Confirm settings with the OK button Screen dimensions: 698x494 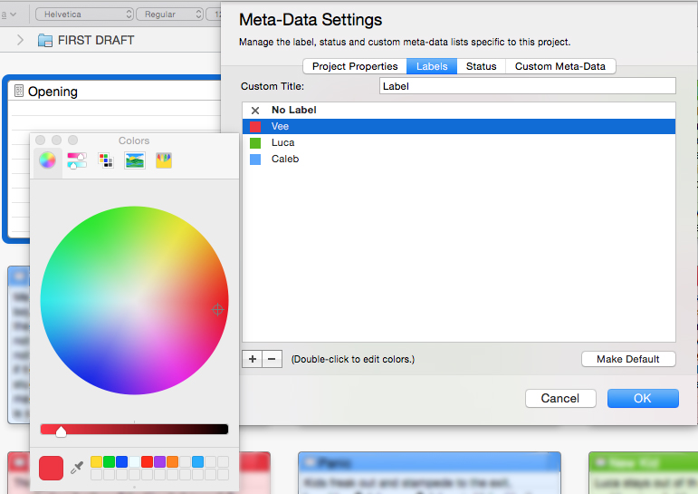[x=642, y=399]
